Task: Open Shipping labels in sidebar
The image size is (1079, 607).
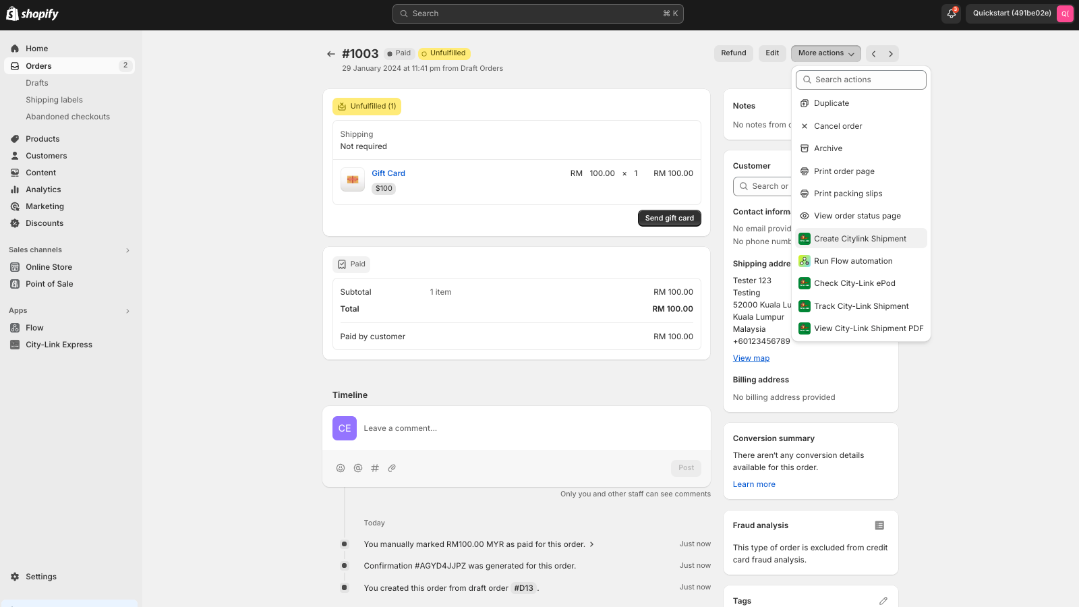Action: pos(54,100)
